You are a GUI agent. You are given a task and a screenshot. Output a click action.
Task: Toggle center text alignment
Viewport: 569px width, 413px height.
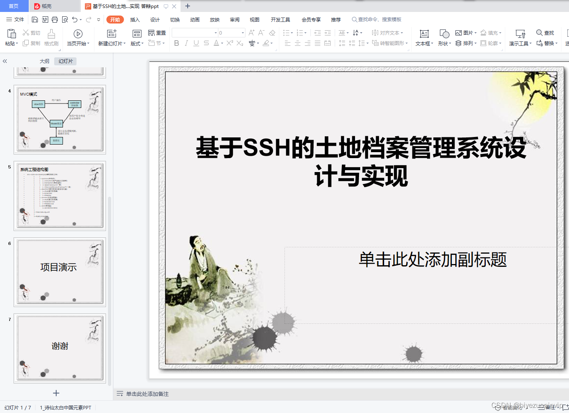pos(298,43)
